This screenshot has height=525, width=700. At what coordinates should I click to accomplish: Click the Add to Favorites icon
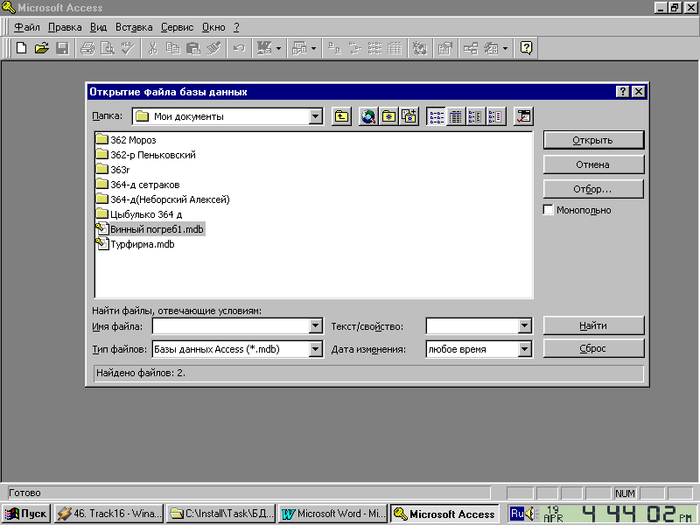point(409,116)
